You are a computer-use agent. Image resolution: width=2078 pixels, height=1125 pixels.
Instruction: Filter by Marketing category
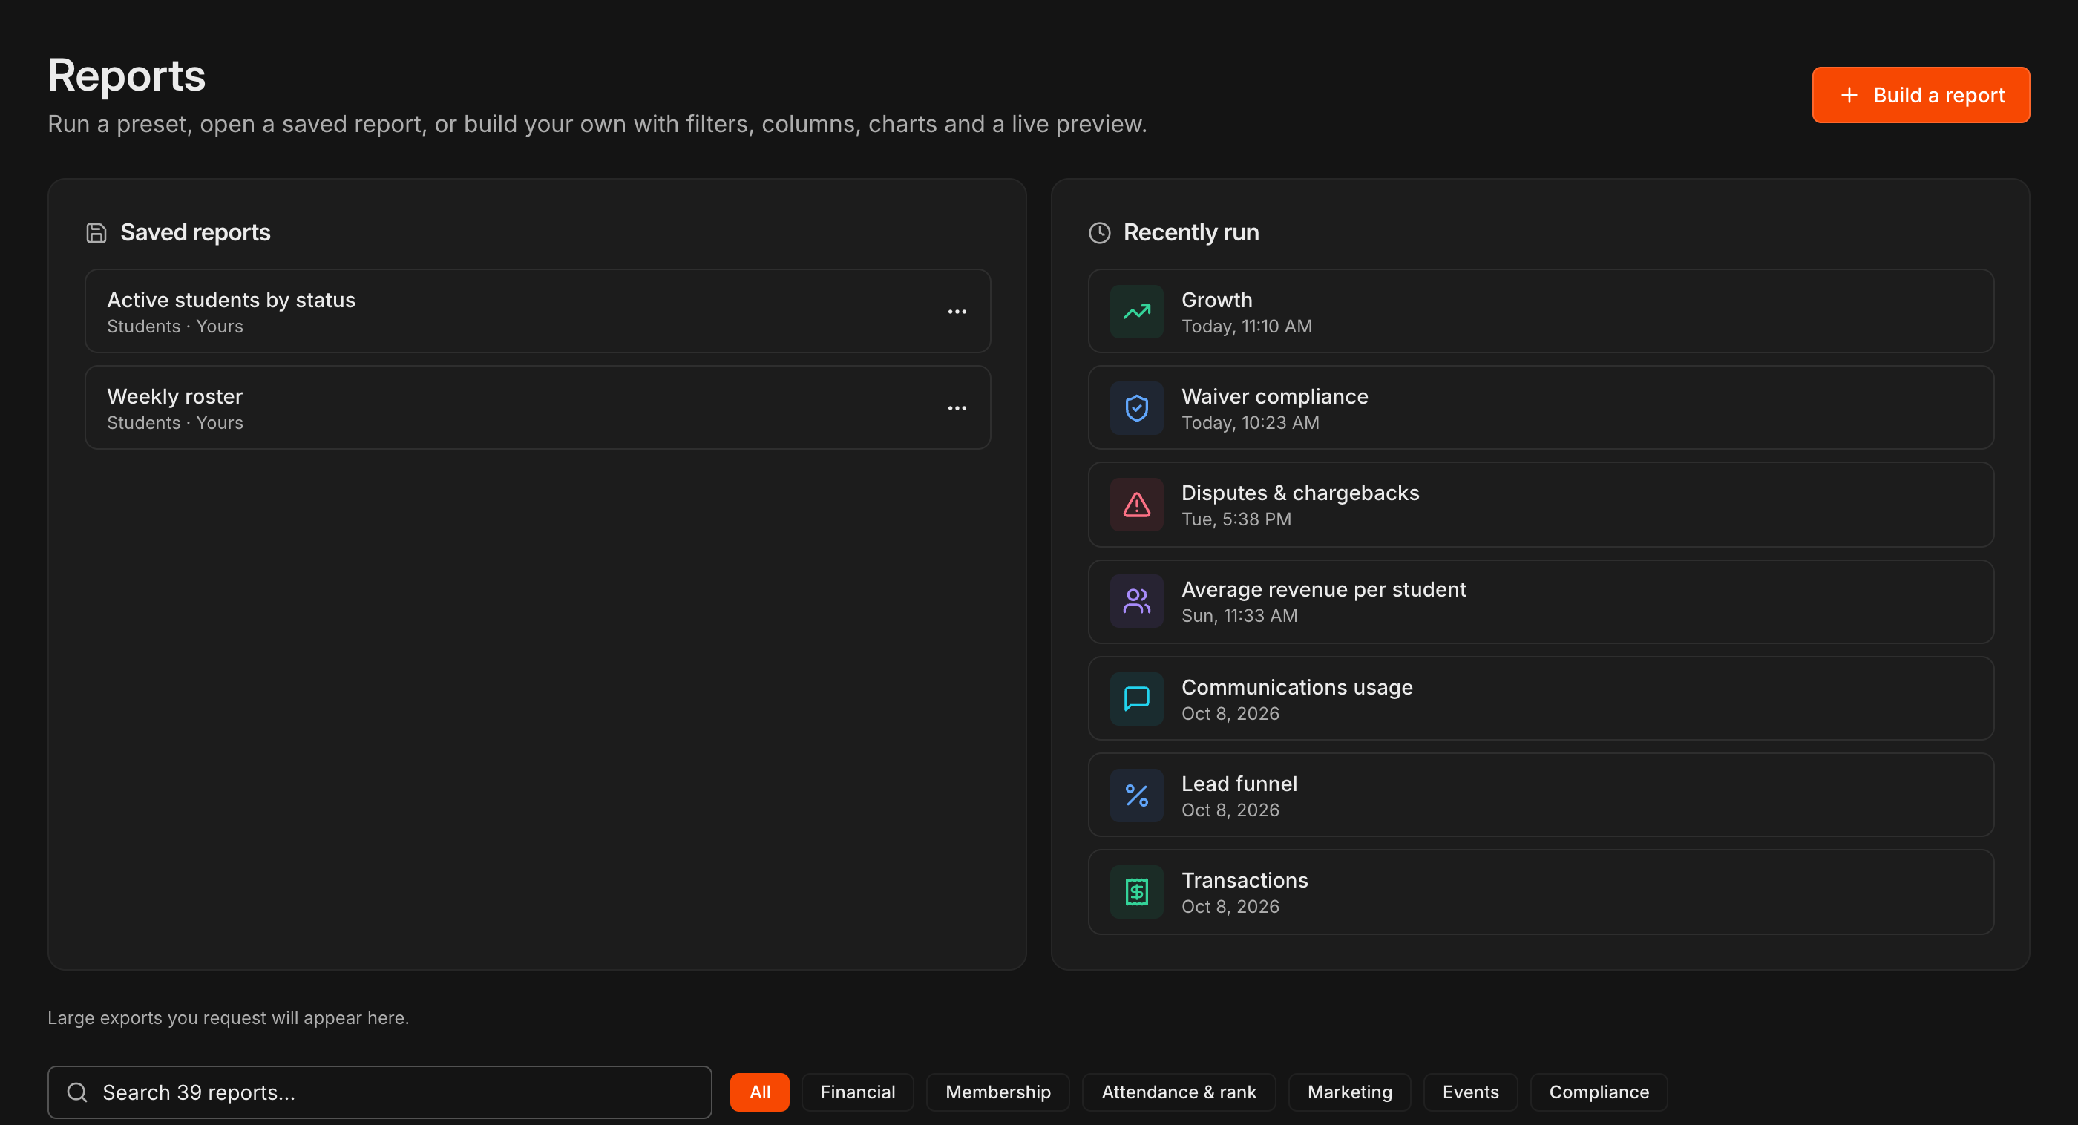point(1349,1092)
